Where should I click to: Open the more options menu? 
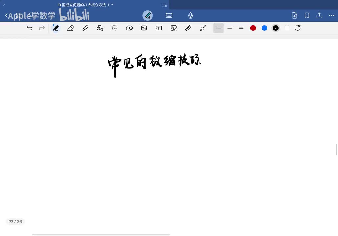tap(332, 15)
